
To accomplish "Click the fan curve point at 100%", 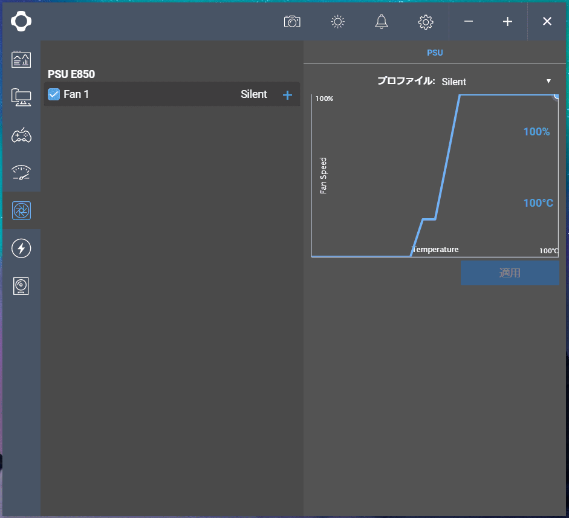I will click(x=557, y=96).
